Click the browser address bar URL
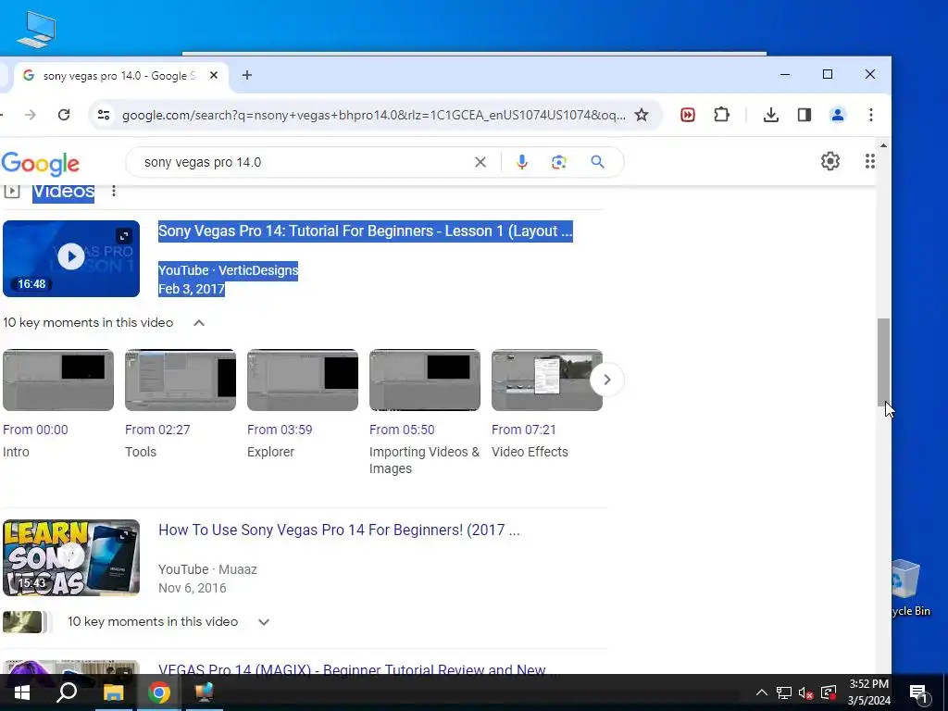This screenshot has height=711, width=948. click(373, 115)
